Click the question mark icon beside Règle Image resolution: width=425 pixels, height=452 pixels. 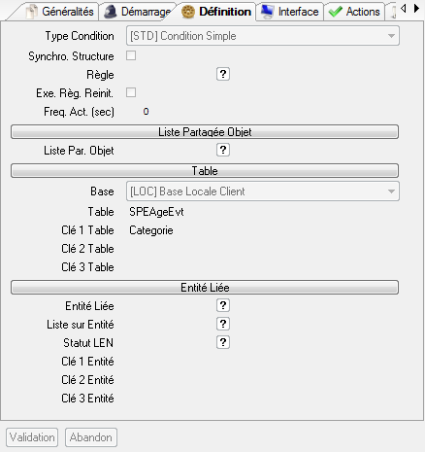click(223, 74)
